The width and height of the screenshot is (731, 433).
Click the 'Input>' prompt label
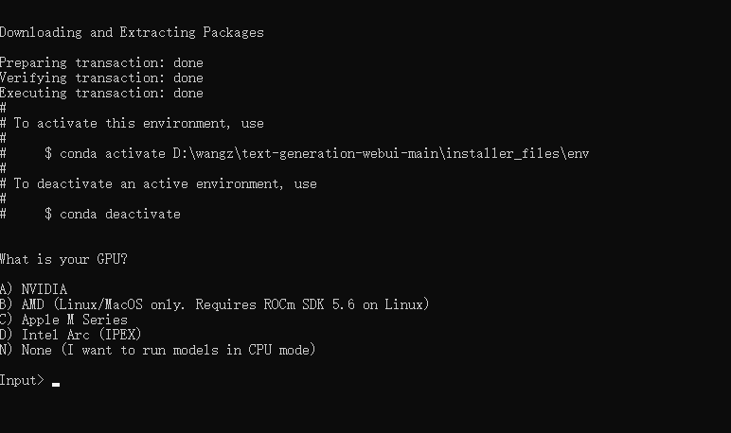(21, 380)
